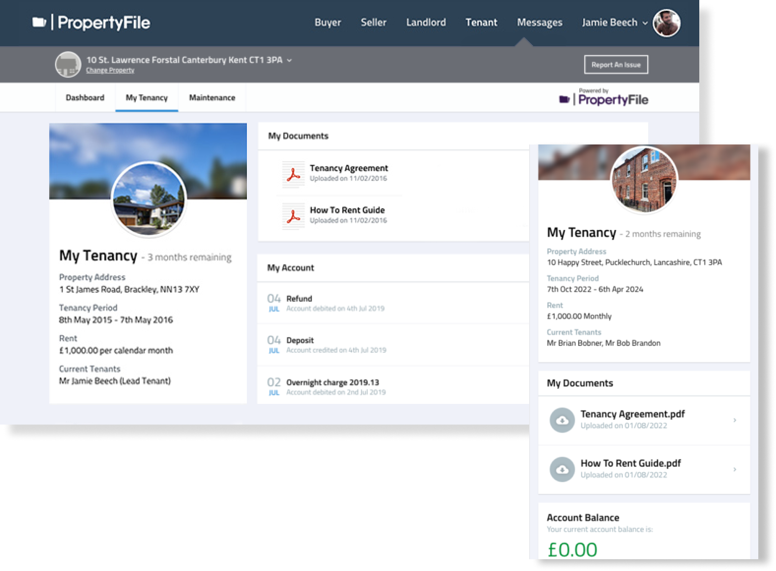This screenshot has height=571, width=776.
Task: Select the Overnight charge 2019.13 transaction
Action: point(332,382)
